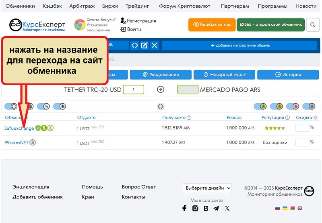Toggle the auto-refresh switch
This screenshot has height=223, width=322.
click(11, 106)
